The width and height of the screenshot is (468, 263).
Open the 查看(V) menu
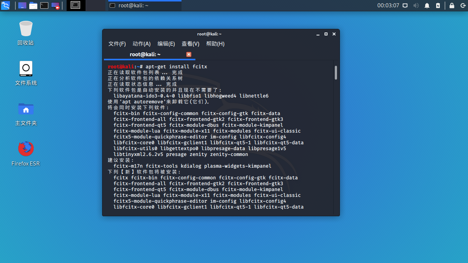click(x=190, y=44)
